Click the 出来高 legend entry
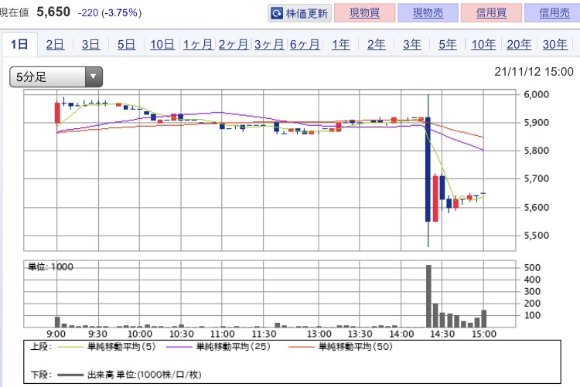Viewport: 580px width, 387px height. [x=129, y=375]
